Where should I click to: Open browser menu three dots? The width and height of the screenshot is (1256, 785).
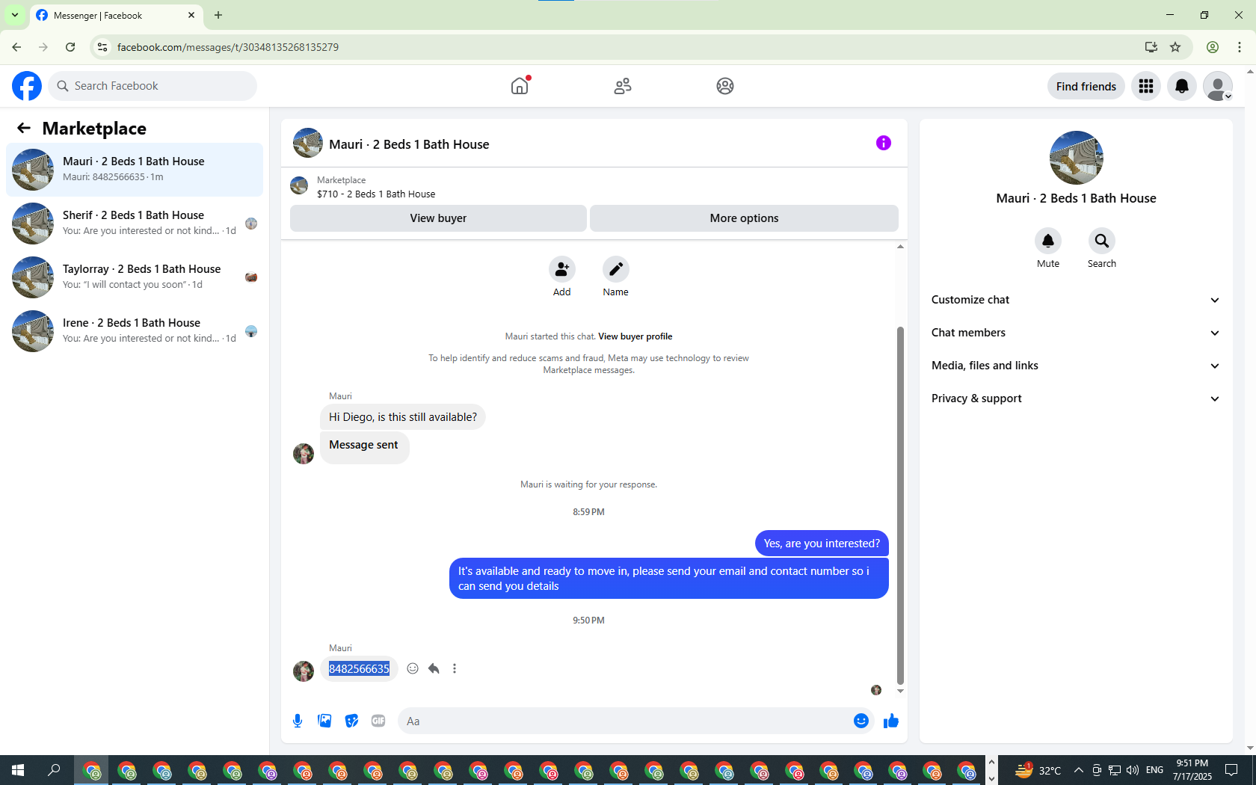1240,47
